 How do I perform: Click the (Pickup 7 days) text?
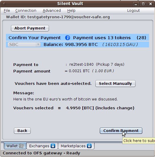click(x=110, y=65)
